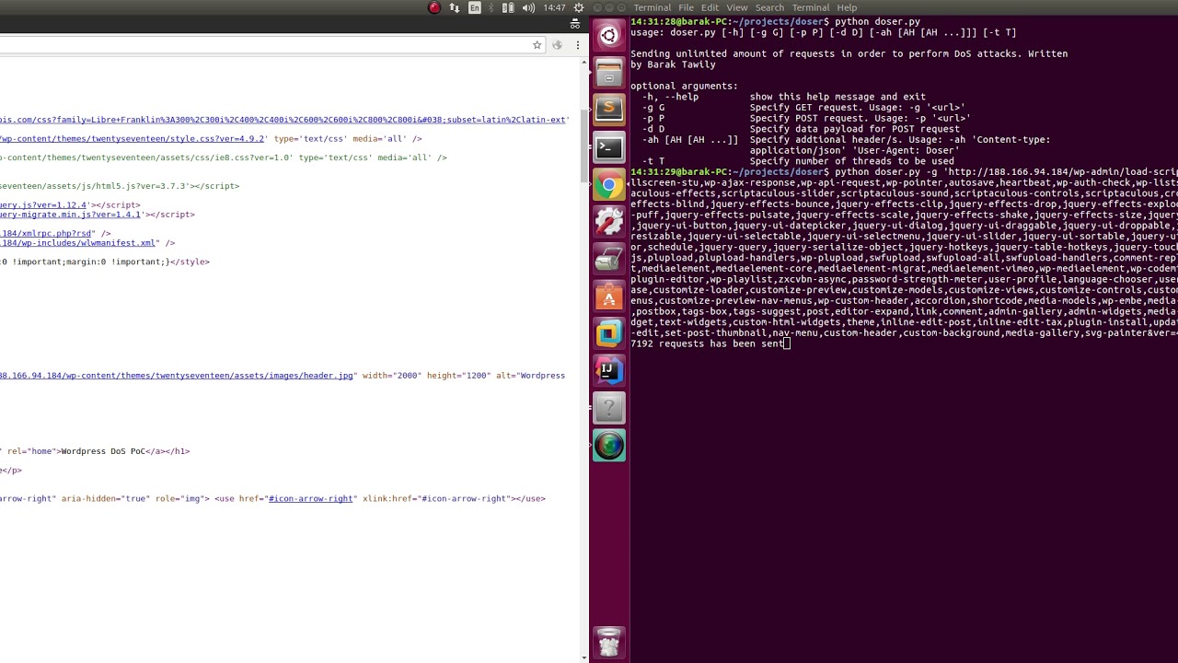Image resolution: width=1178 pixels, height=663 pixels.
Task: Click the '7192 requests has been sent' line
Action: [x=708, y=343]
